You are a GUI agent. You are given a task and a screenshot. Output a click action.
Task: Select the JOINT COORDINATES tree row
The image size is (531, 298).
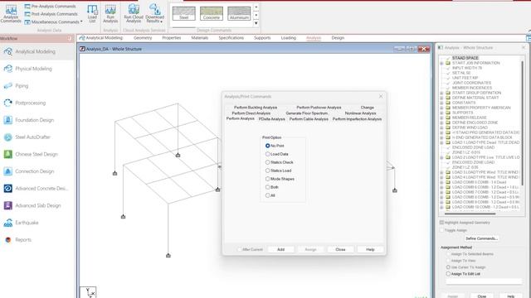(471, 83)
